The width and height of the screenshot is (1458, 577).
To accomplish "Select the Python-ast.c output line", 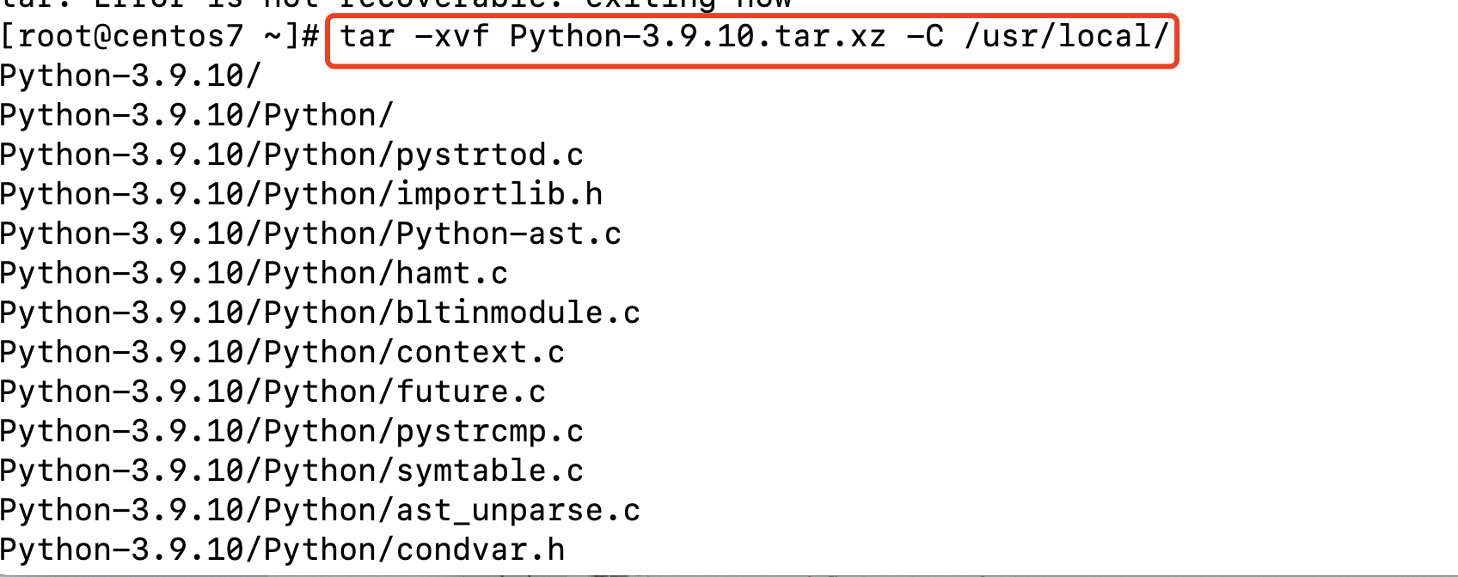I will [311, 234].
